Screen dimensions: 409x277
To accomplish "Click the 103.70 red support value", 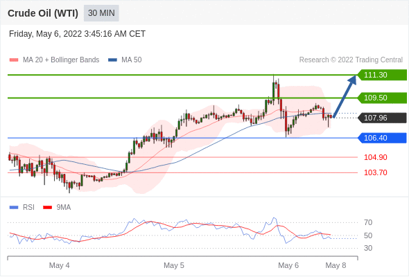I will (376, 172).
